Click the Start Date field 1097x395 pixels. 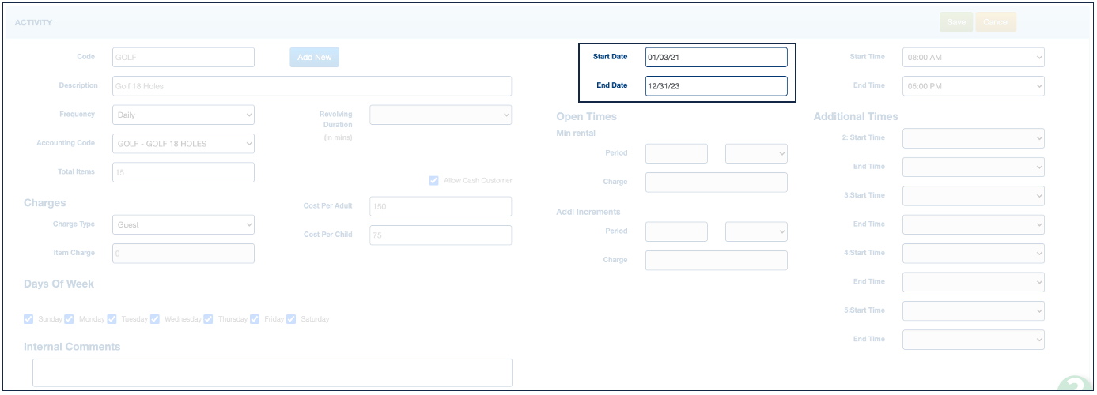pyautogui.click(x=716, y=57)
